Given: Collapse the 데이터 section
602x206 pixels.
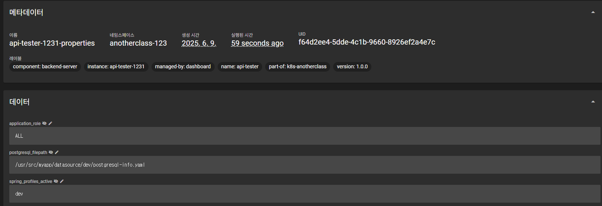Looking at the screenshot, I should [x=593, y=102].
